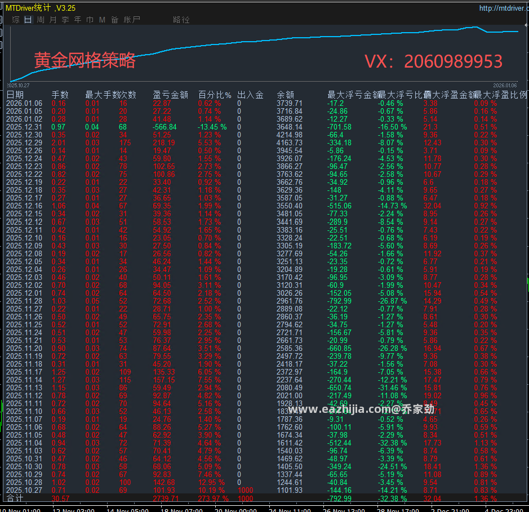Click the 2025.11.20 date cell

click(x=24, y=348)
